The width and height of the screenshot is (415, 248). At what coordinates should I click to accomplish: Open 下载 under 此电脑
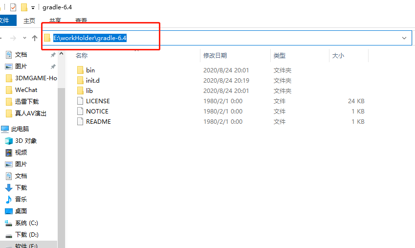[21, 188]
